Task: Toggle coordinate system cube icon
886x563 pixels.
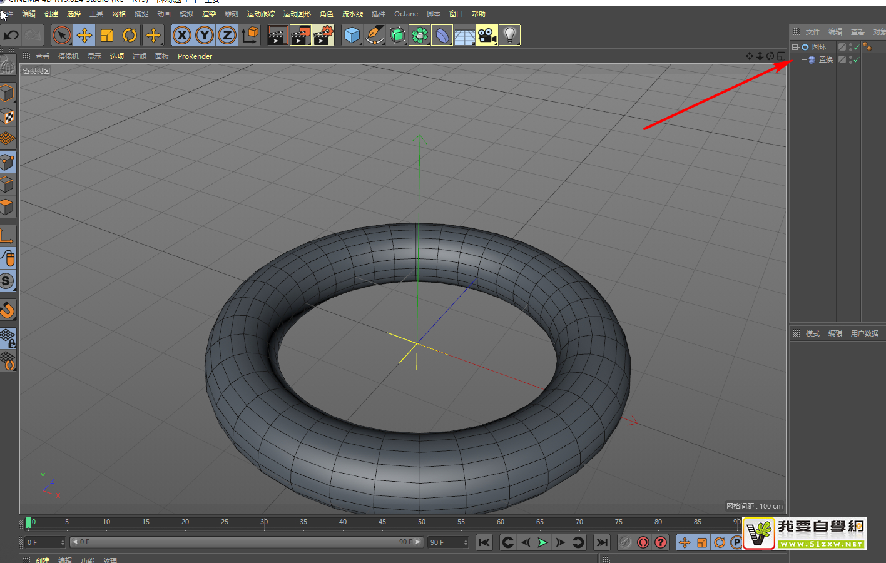Action: coord(250,35)
